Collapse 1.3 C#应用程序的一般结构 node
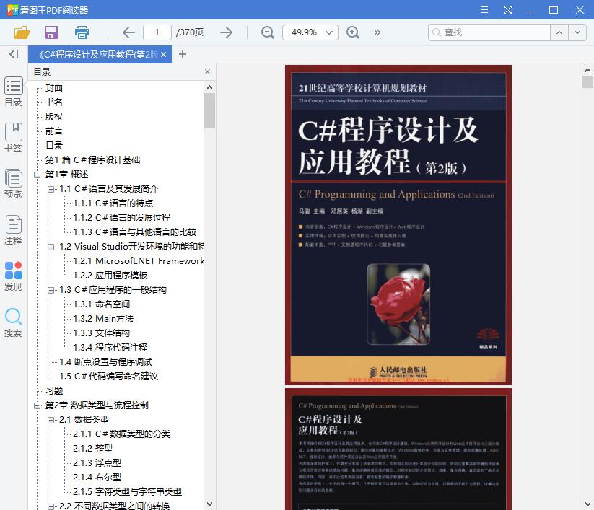This screenshot has height=510, width=594. 51,290
